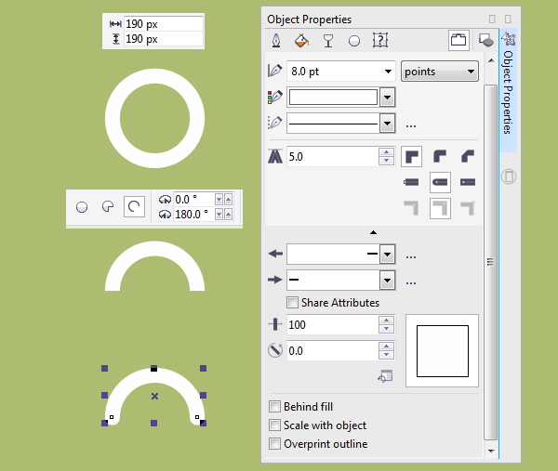Image resolution: width=558 pixels, height=471 pixels.
Task: Click the white outline color swatch
Action: pos(333,97)
